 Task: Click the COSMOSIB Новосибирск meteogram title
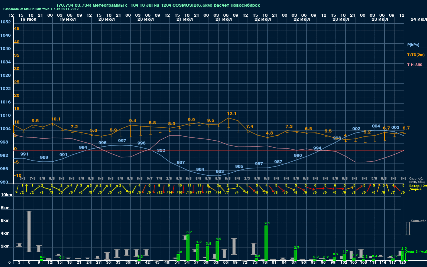(158, 5)
